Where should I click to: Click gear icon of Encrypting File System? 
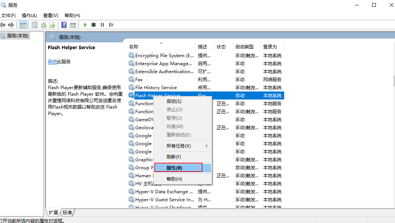coord(131,55)
